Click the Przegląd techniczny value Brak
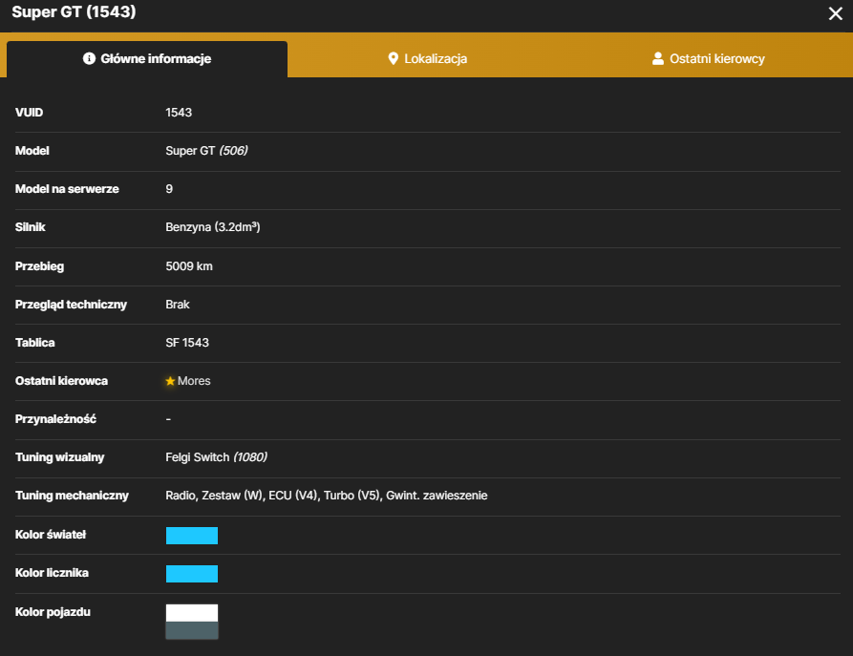The height and width of the screenshot is (656, 853). (178, 304)
